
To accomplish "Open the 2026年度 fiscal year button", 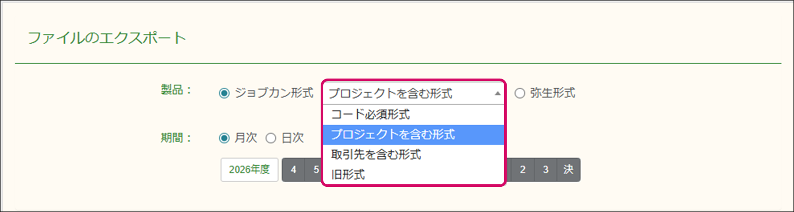I will (x=249, y=170).
